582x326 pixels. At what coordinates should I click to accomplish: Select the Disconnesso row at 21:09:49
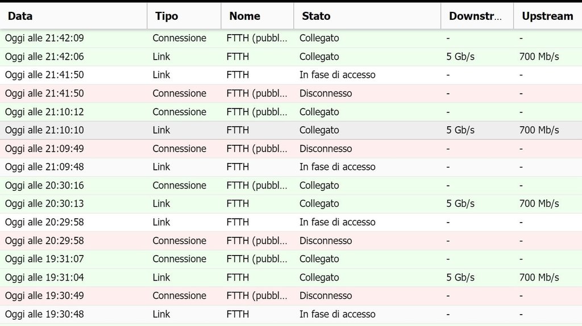pyautogui.click(x=326, y=149)
